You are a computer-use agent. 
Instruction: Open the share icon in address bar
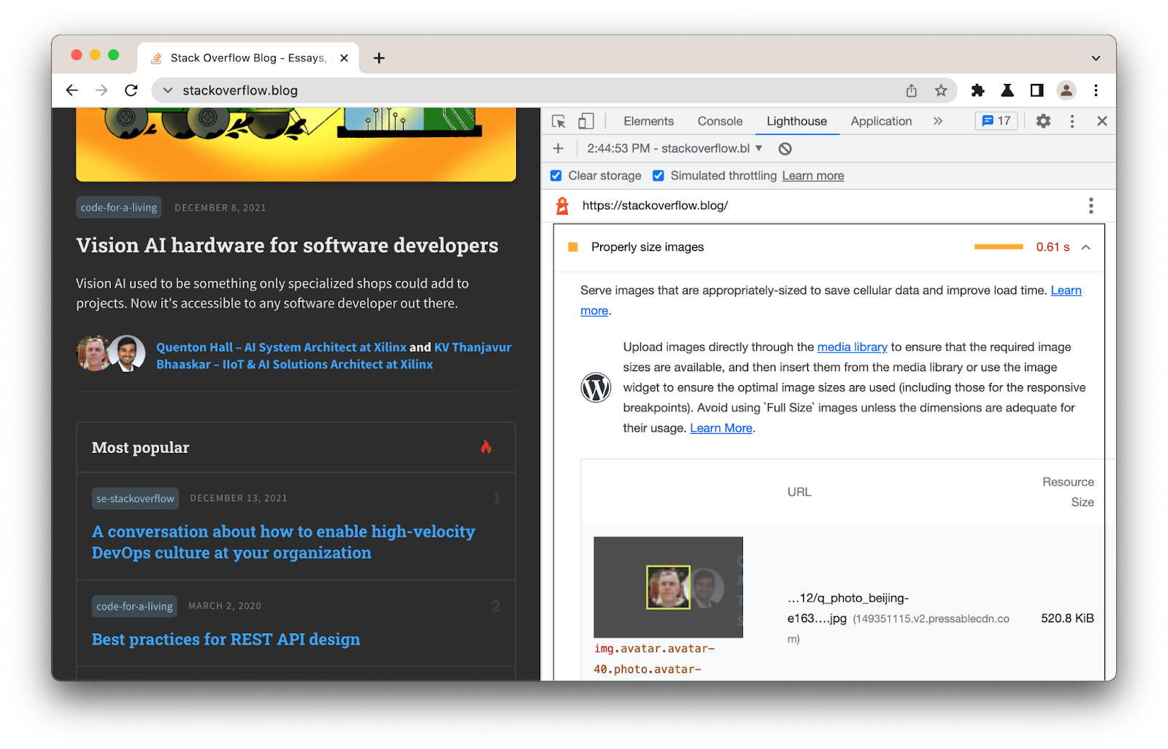coord(911,90)
